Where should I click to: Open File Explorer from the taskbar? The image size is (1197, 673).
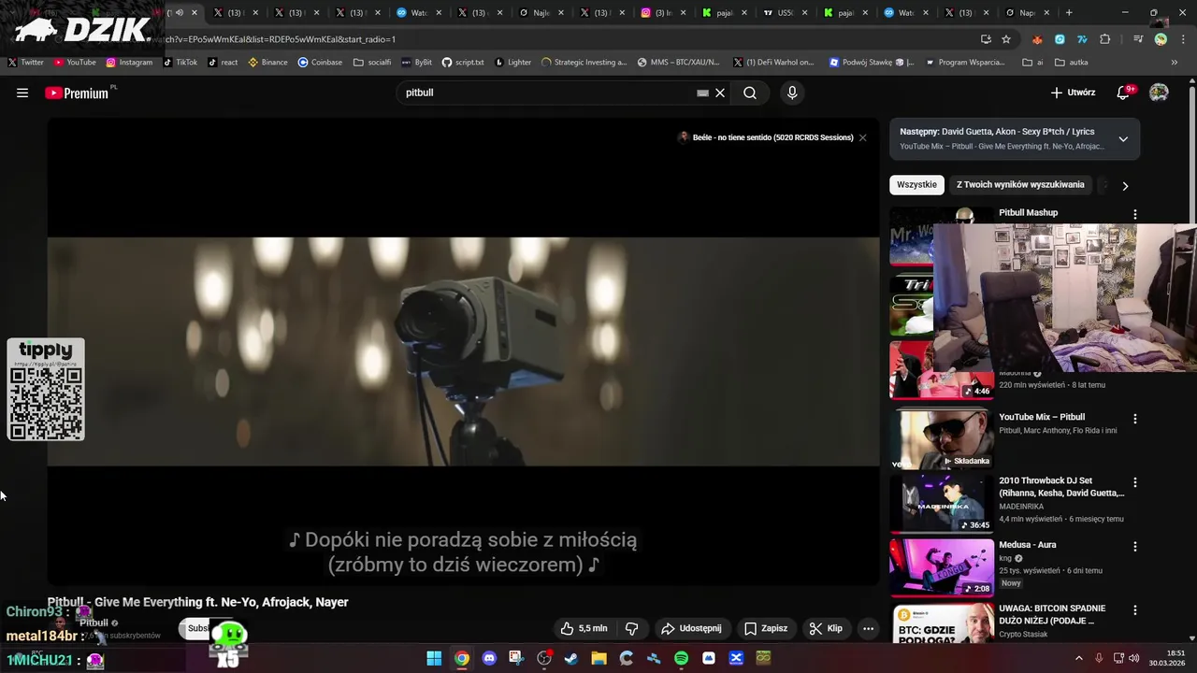[x=598, y=658]
